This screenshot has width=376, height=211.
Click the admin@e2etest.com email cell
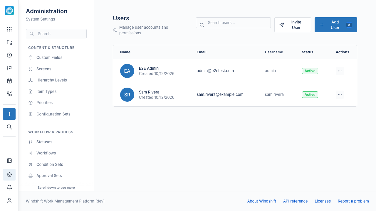[x=215, y=71]
